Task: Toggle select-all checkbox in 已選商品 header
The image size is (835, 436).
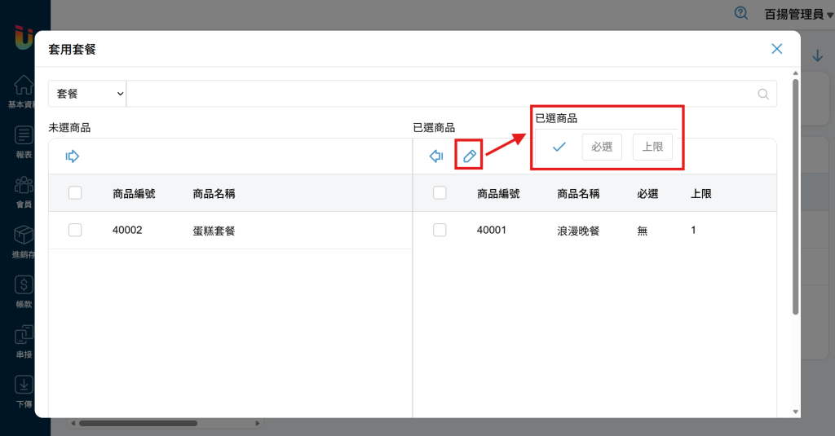Action: click(440, 193)
